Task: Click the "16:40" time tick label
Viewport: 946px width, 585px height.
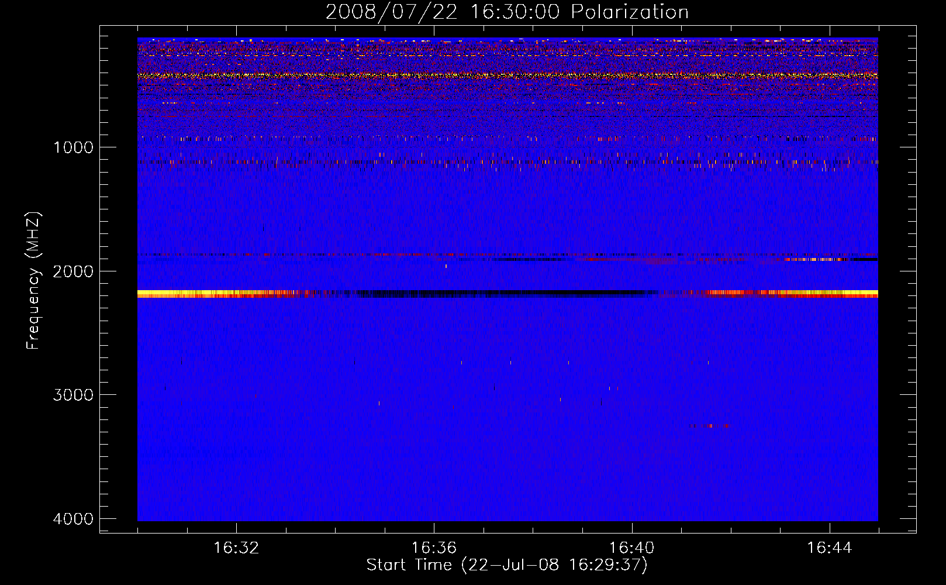Action: coord(631,548)
